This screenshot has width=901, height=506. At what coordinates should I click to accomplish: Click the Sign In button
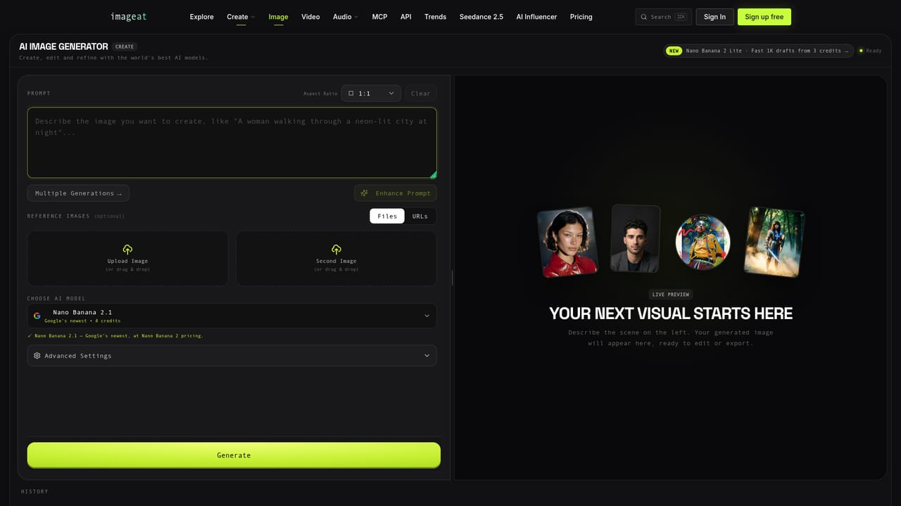click(714, 17)
